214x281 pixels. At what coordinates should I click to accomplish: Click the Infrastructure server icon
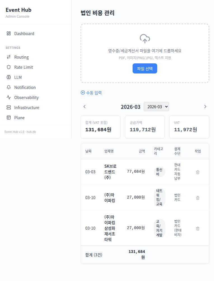click(9, 108)
